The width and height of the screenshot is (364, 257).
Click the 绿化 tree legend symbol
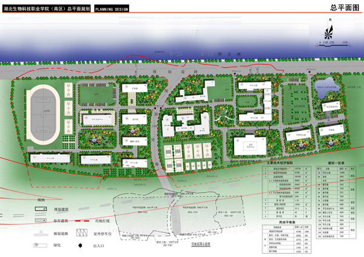pos(41,245)
